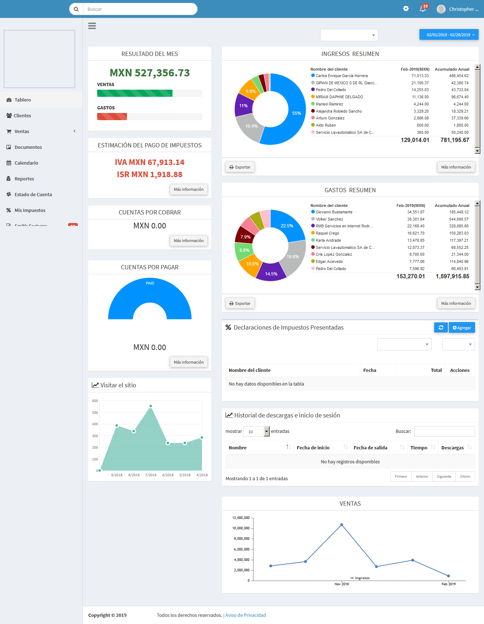Click Más información under Estimación de impuestos
Image resolution: width=484 pixels, height=624 pixels.
pos(189,189)
